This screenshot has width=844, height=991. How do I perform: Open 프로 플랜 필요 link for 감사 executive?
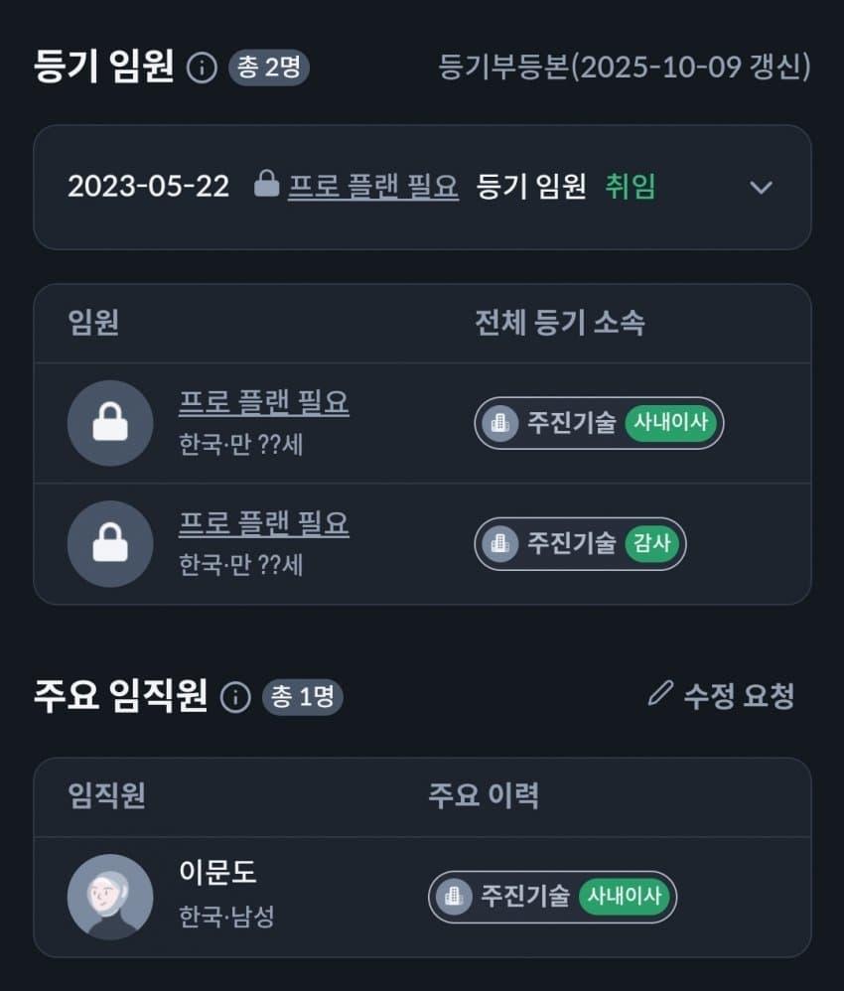tap(264, 523)
